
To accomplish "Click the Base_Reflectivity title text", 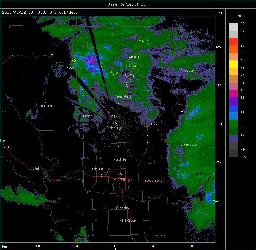I will [128, 4].
